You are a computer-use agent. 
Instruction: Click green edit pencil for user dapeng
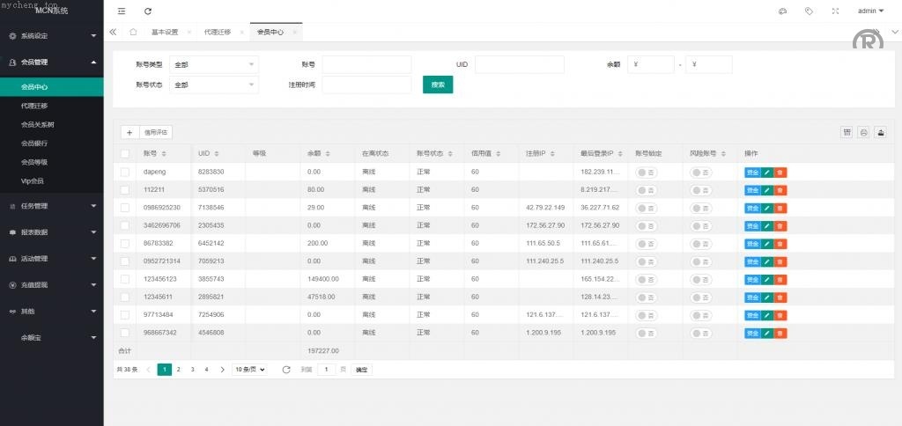(766, 172)
